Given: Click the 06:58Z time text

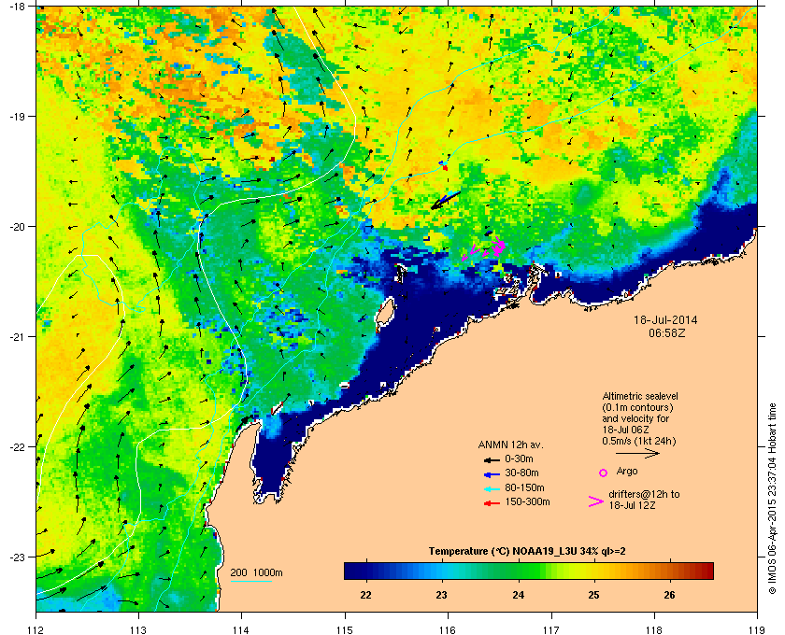Looking at the screenshot, I should [667, 332].
